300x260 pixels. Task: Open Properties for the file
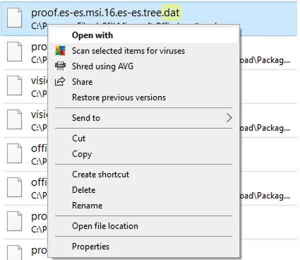click(90, 246)
